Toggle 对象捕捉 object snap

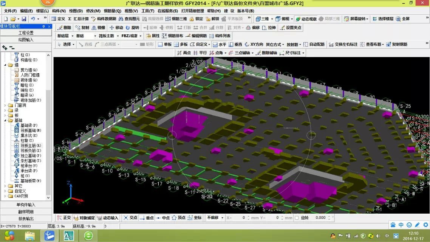pos(84,218)
